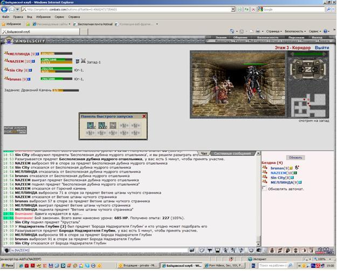Select the Бойцовский клуб browser tab

[x=40, y=32]
